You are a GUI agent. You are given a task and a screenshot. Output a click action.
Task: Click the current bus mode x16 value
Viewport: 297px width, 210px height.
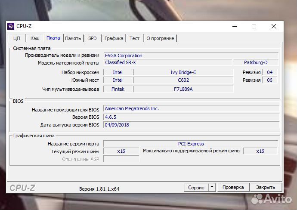(121, 151)
